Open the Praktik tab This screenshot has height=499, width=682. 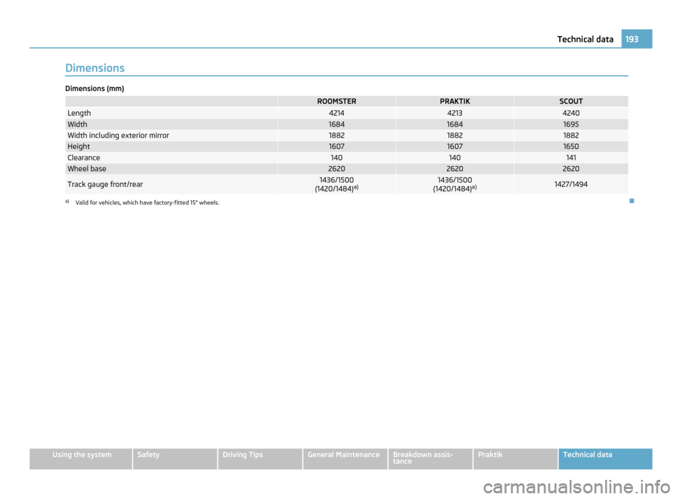pyautogui.click(x=516, y=459)
